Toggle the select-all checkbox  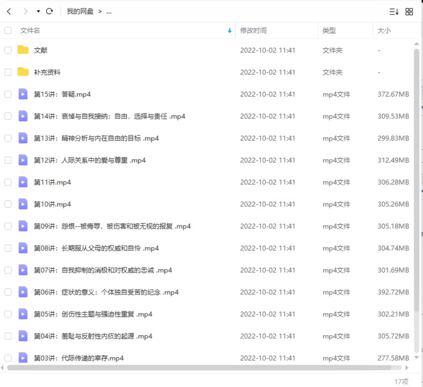[x=8, y=30]
